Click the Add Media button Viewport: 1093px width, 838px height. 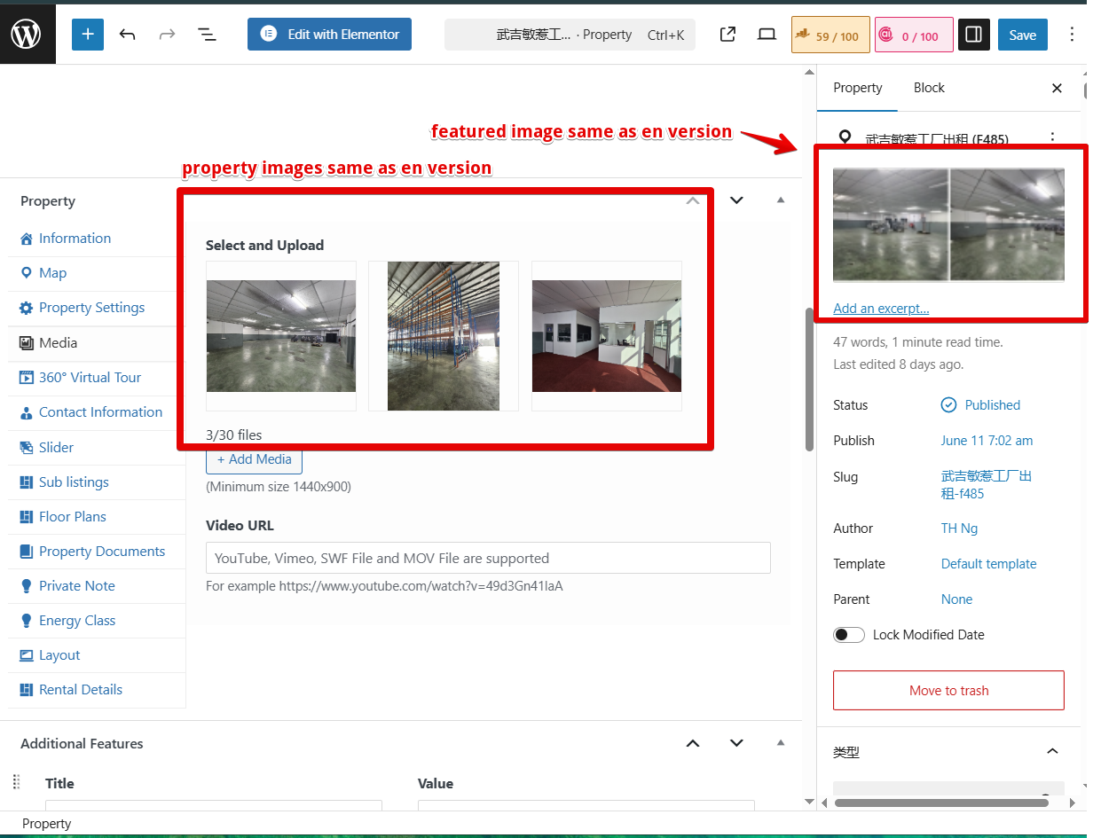pyautogui.click(x=255, y=459)
